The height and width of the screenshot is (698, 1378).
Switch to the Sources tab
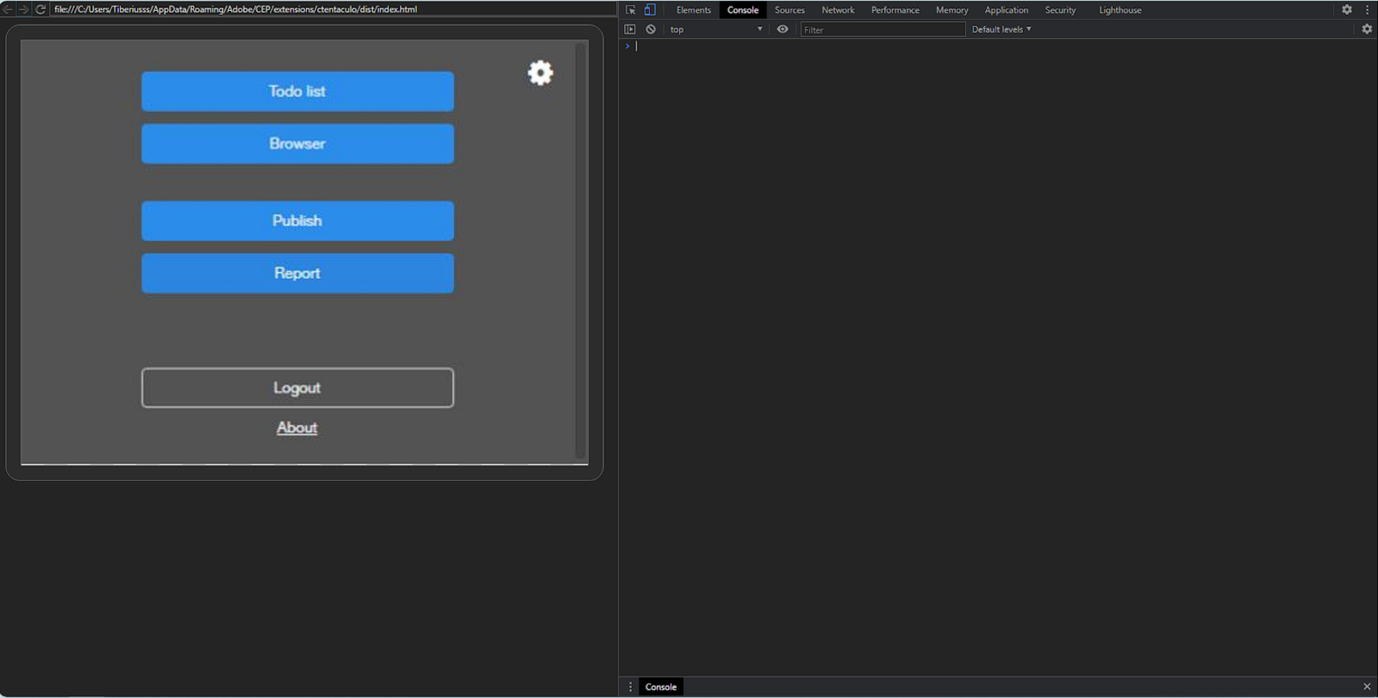[x=790, y=10]
